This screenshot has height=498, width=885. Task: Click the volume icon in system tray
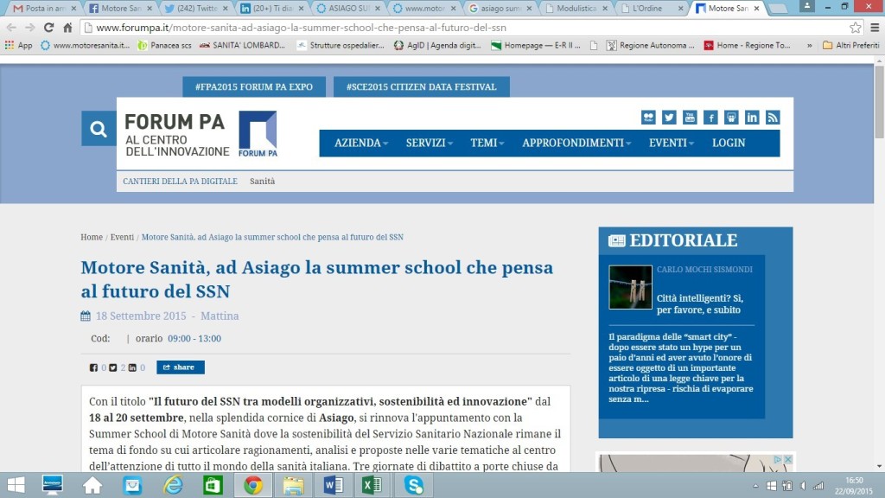click(803, 486)
